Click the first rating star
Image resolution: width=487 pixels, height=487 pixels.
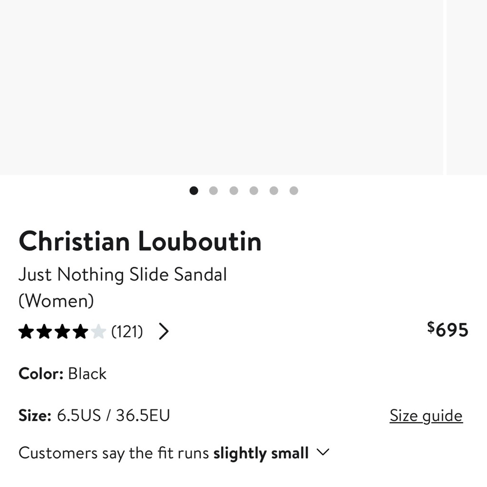click(x=26, y=331)
